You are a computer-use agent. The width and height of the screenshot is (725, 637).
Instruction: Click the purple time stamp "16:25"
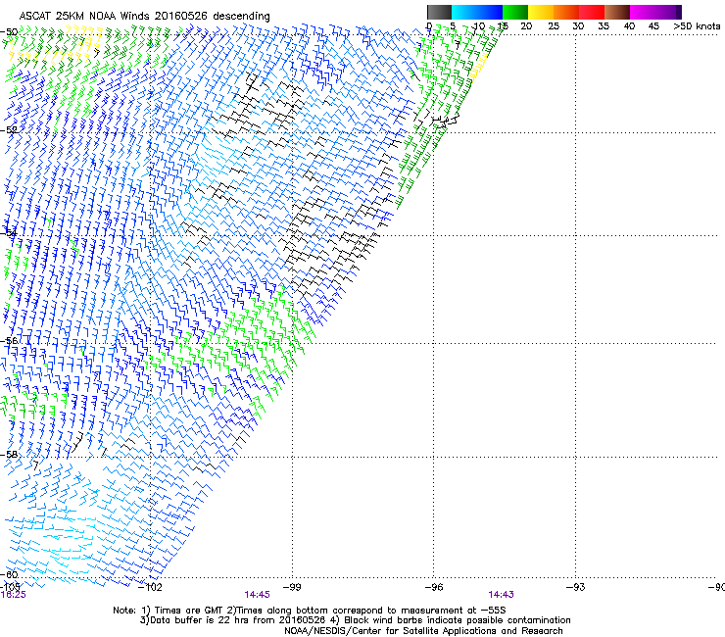(13, 595)
